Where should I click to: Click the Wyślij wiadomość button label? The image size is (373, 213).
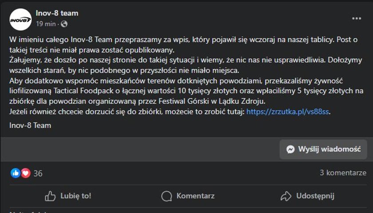329,149
